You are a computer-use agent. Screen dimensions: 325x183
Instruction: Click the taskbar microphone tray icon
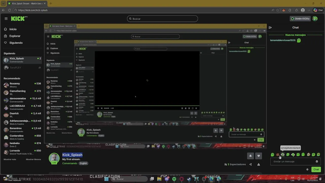pyautogui.click(x=286, y=179)
